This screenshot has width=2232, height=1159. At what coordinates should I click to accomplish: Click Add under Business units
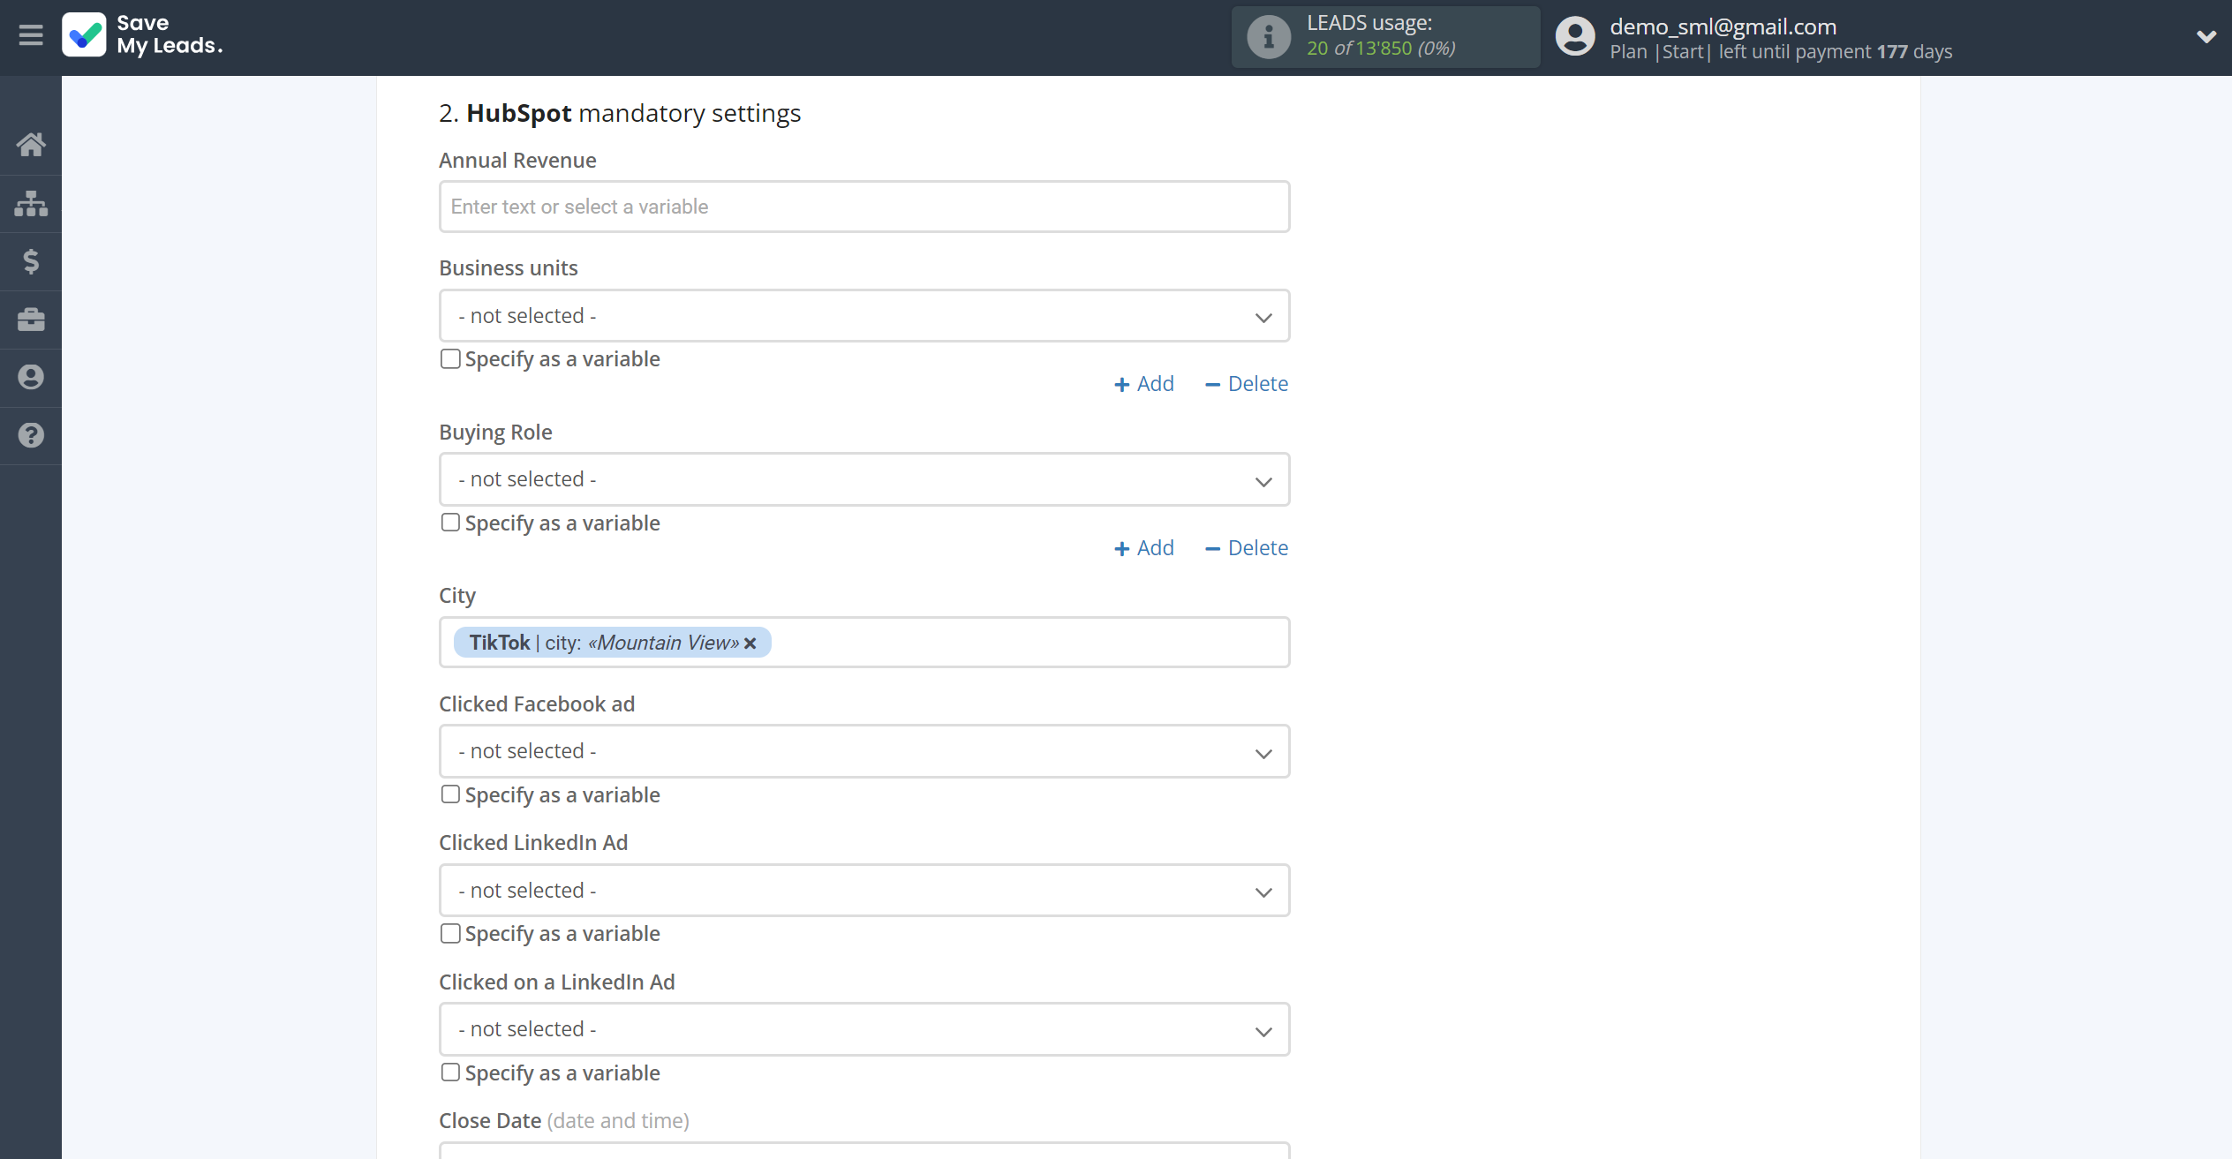[1144, 384]
